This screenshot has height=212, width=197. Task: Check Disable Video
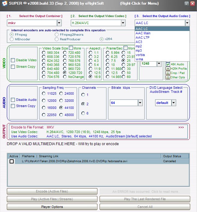[13, 60]
